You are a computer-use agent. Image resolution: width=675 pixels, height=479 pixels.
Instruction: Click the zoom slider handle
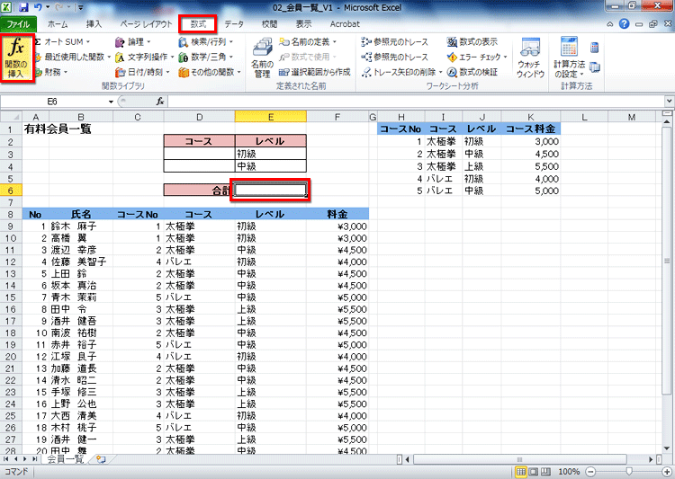point(629,472)
